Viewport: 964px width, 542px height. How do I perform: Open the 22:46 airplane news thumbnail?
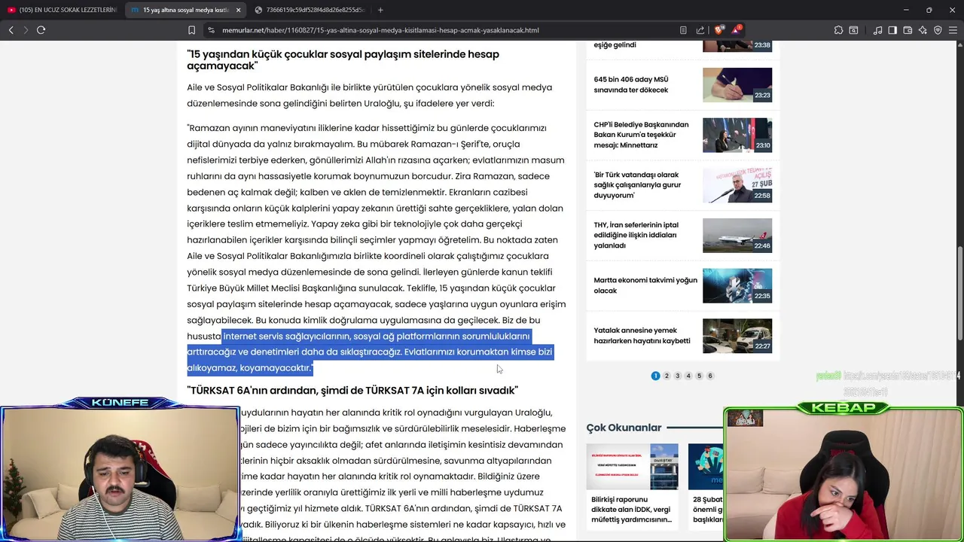[737, 236]
